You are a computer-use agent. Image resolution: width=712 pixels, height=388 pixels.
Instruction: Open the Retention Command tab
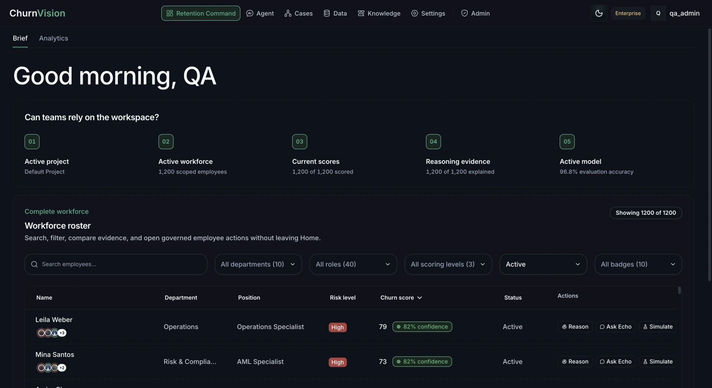pos(201,13)
